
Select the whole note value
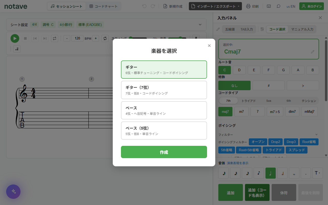[x=294, y=173]
